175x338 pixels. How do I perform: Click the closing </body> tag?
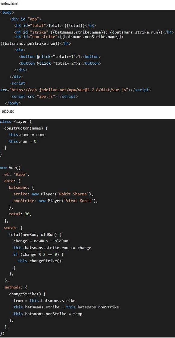(13, 103)
